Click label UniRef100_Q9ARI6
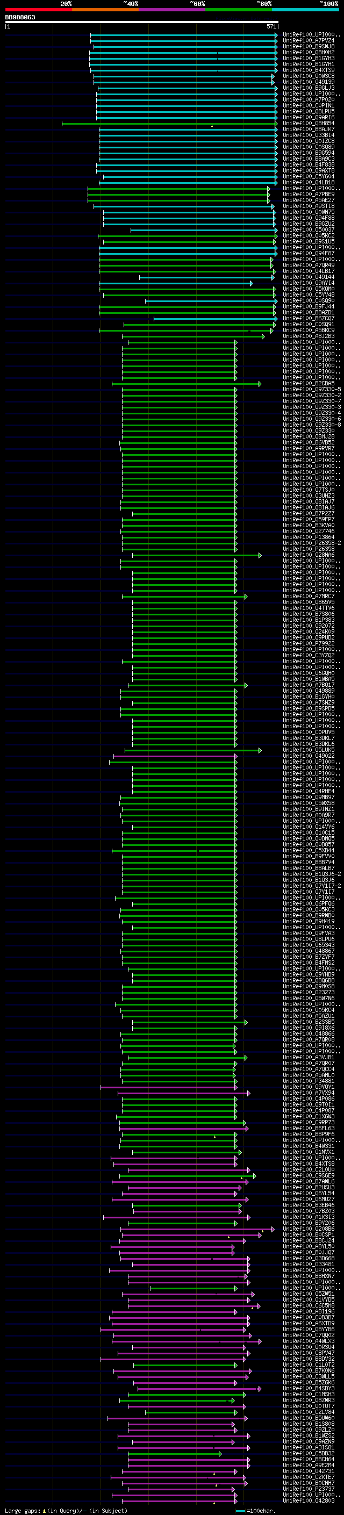The width and height of the screenshot is (344, 1515). 309,117
